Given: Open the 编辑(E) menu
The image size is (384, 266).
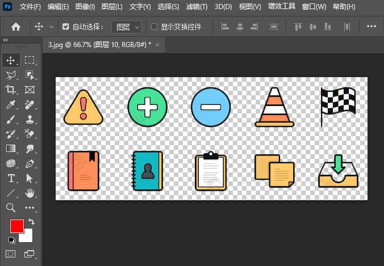Looking at the screenshot, I should pos(58,7).
